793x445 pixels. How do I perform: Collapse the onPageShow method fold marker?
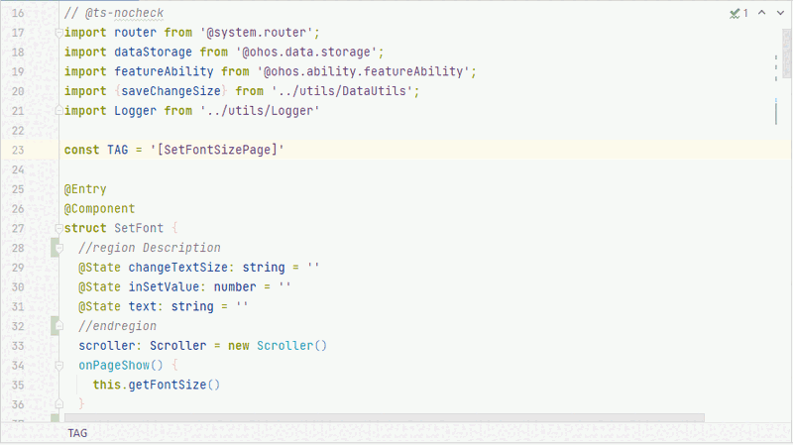(x=58, y=366)
